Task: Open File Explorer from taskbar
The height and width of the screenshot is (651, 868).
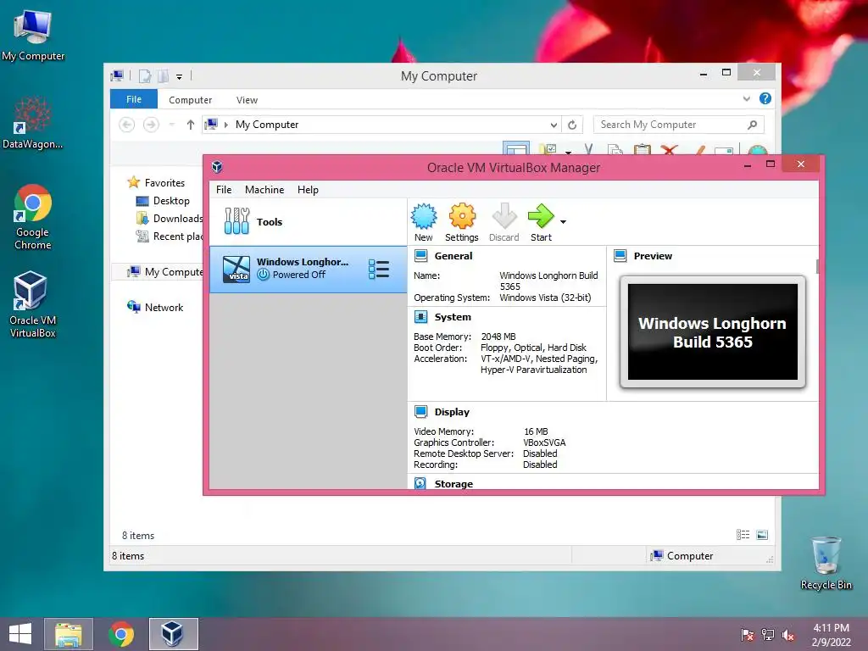Action: tap(69, 634)
